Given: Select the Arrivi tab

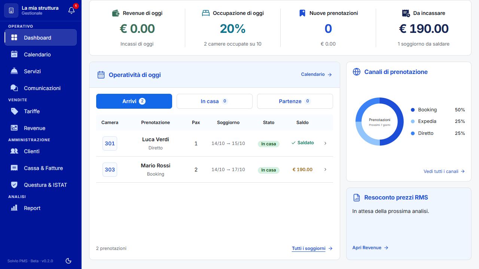Looking at the screenshot, I should point(134,101).
